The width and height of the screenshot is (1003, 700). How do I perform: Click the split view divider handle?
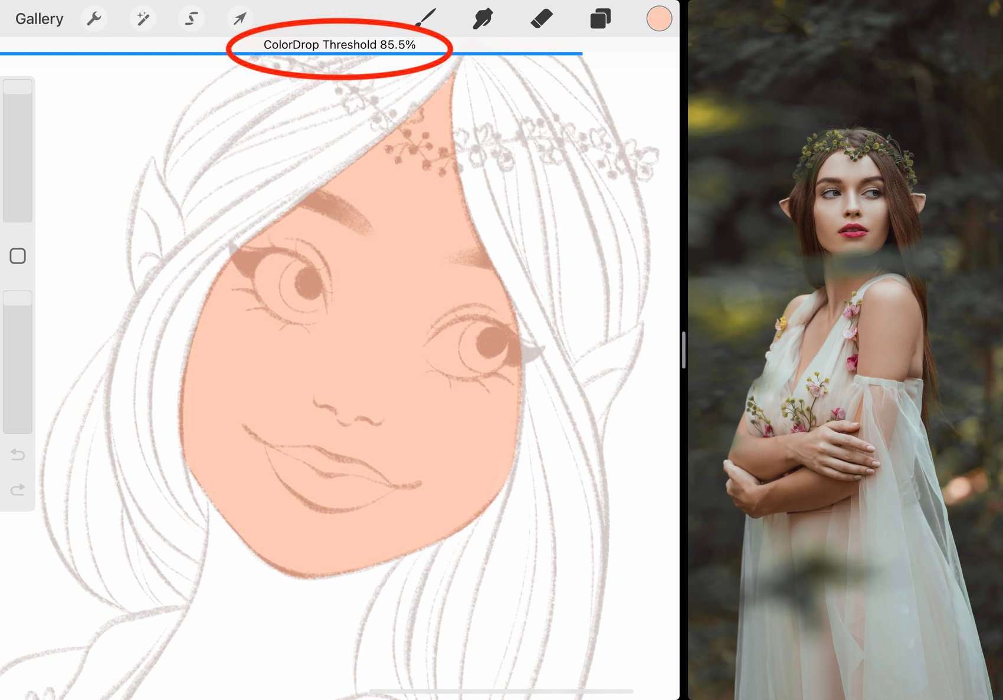click(x=683, y=350)
